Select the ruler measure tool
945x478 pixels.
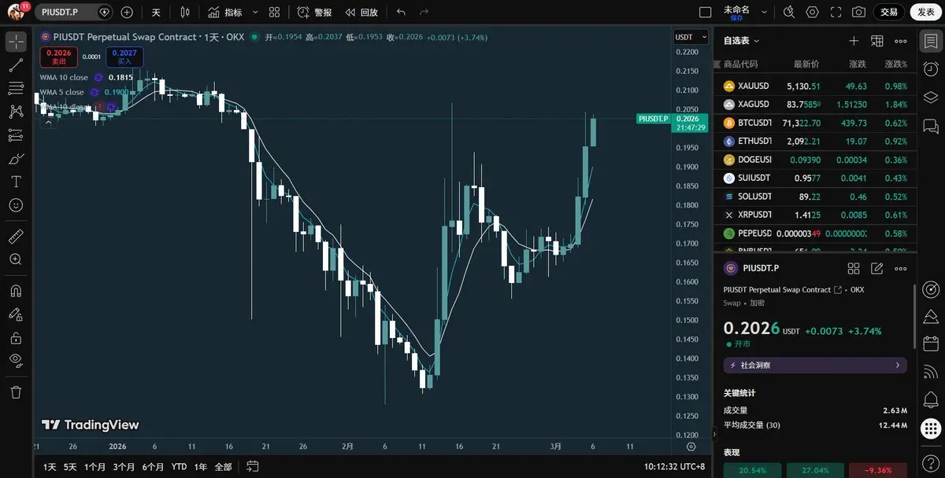(16, 236)
